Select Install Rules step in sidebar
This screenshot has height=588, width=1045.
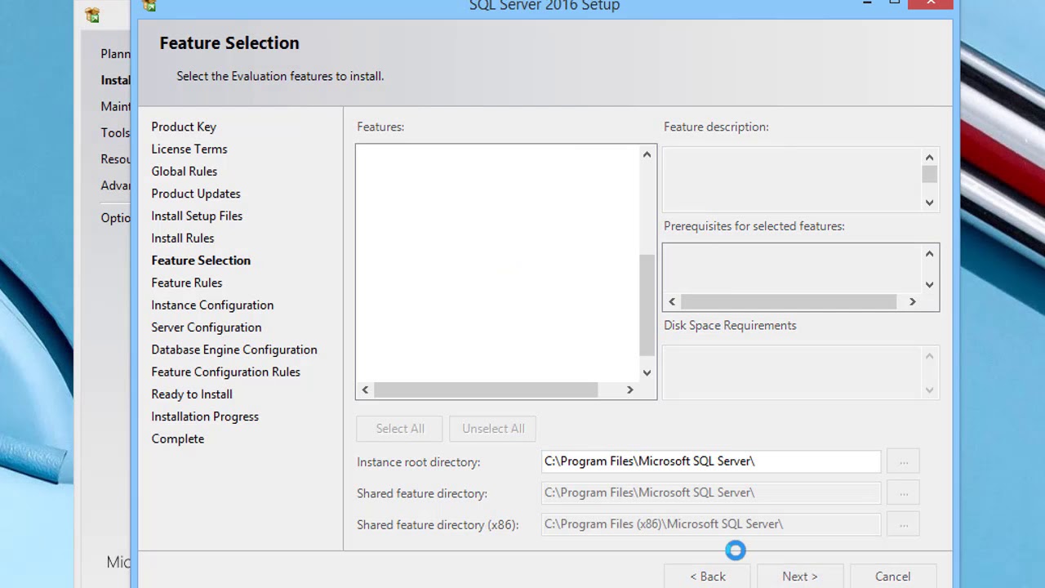point(183,238)
